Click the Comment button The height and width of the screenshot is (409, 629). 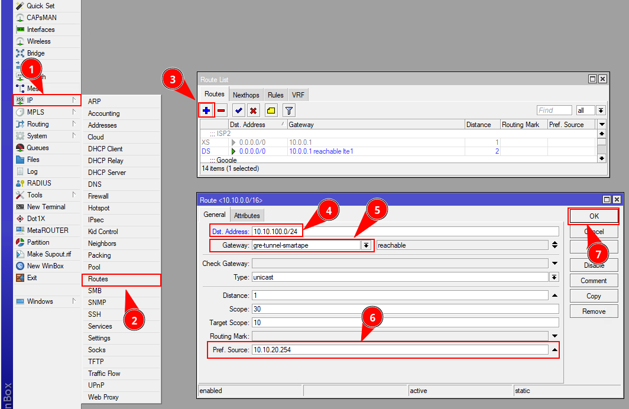[594, 281]
